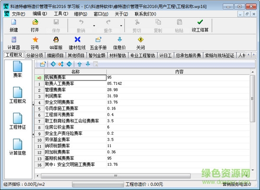Switch to the 索赔与现场签证 tab
Screen dimensions: 260x190
tap(220, 55)
